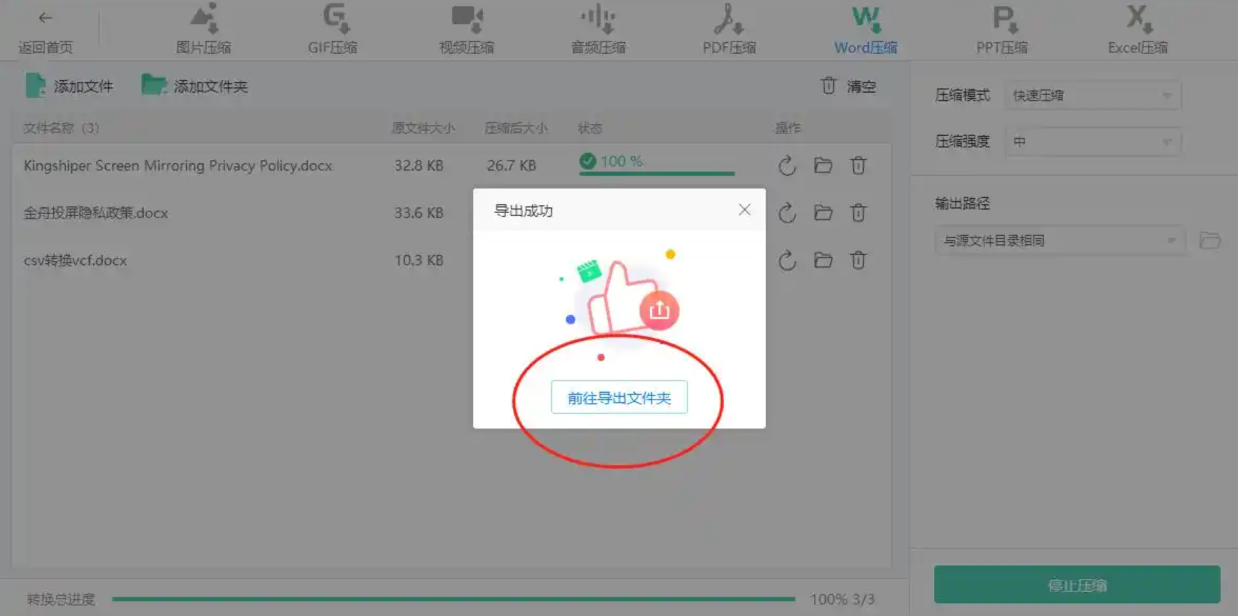Click the green 停止压缩 button
Image resolution: width=1238 pixels, height=616 pixels.
click(x=1077, y=585)
